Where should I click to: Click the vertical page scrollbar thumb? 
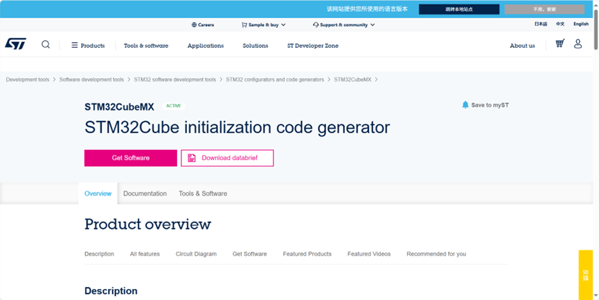pos(596,28)
